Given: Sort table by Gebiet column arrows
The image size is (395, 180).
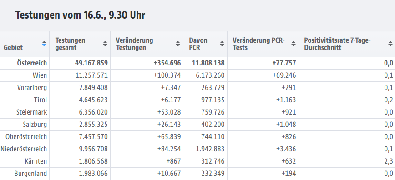Looking at the screenshot, I should 44,44.
